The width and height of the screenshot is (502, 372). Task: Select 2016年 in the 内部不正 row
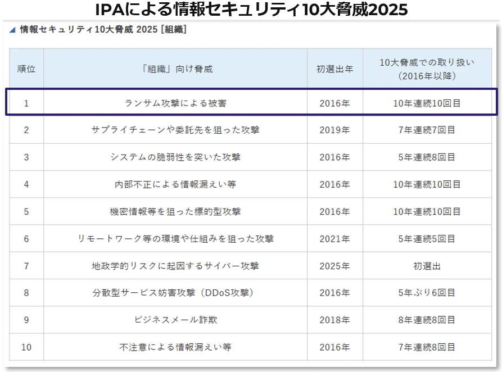tap(334, 184)
